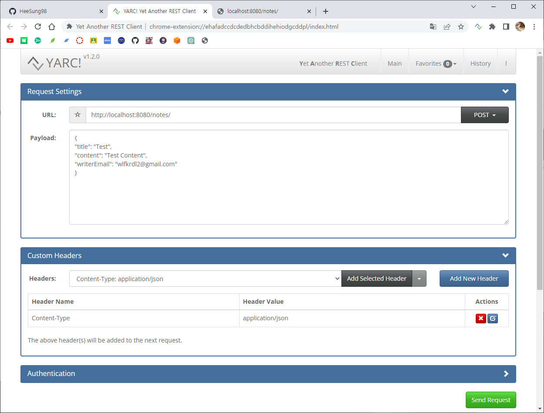
Task: Click the application/json header value cell
Action: pyautogui.click(x=352, y=318)
